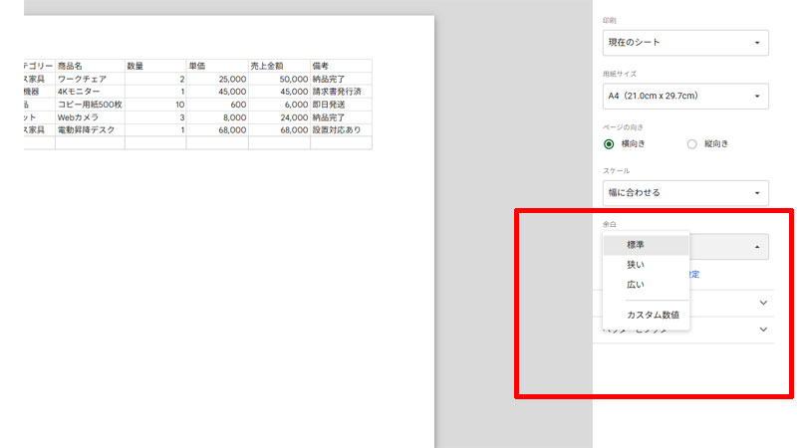Click unit price 8,000 in preview
797x448 pixels.
[x=217, y=117]
